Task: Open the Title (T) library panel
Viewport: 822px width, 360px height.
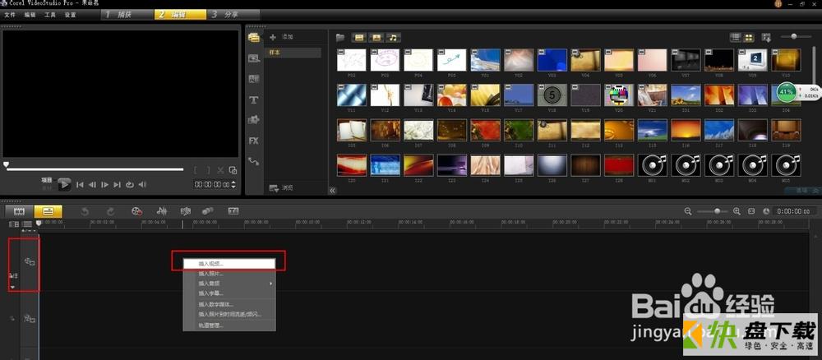Action: coord(254,99)
